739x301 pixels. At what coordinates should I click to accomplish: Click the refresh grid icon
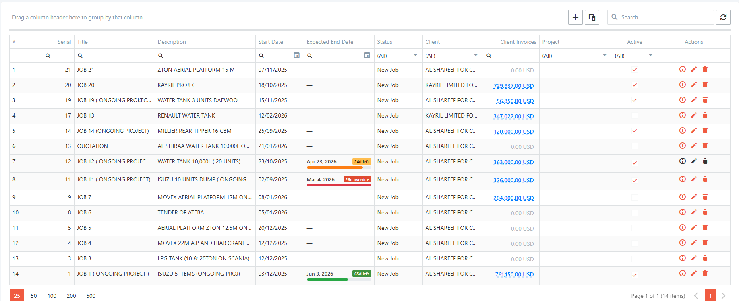click(723, 17)
